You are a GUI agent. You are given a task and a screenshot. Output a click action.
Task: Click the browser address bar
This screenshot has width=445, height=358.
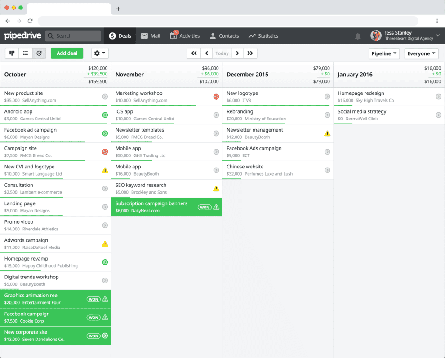pyautogui.click(x=228, y=21)
